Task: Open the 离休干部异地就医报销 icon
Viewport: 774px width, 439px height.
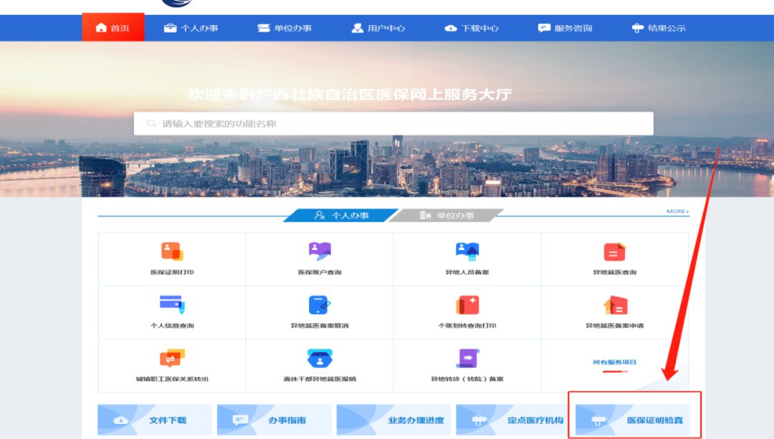Action: (320, 358)
